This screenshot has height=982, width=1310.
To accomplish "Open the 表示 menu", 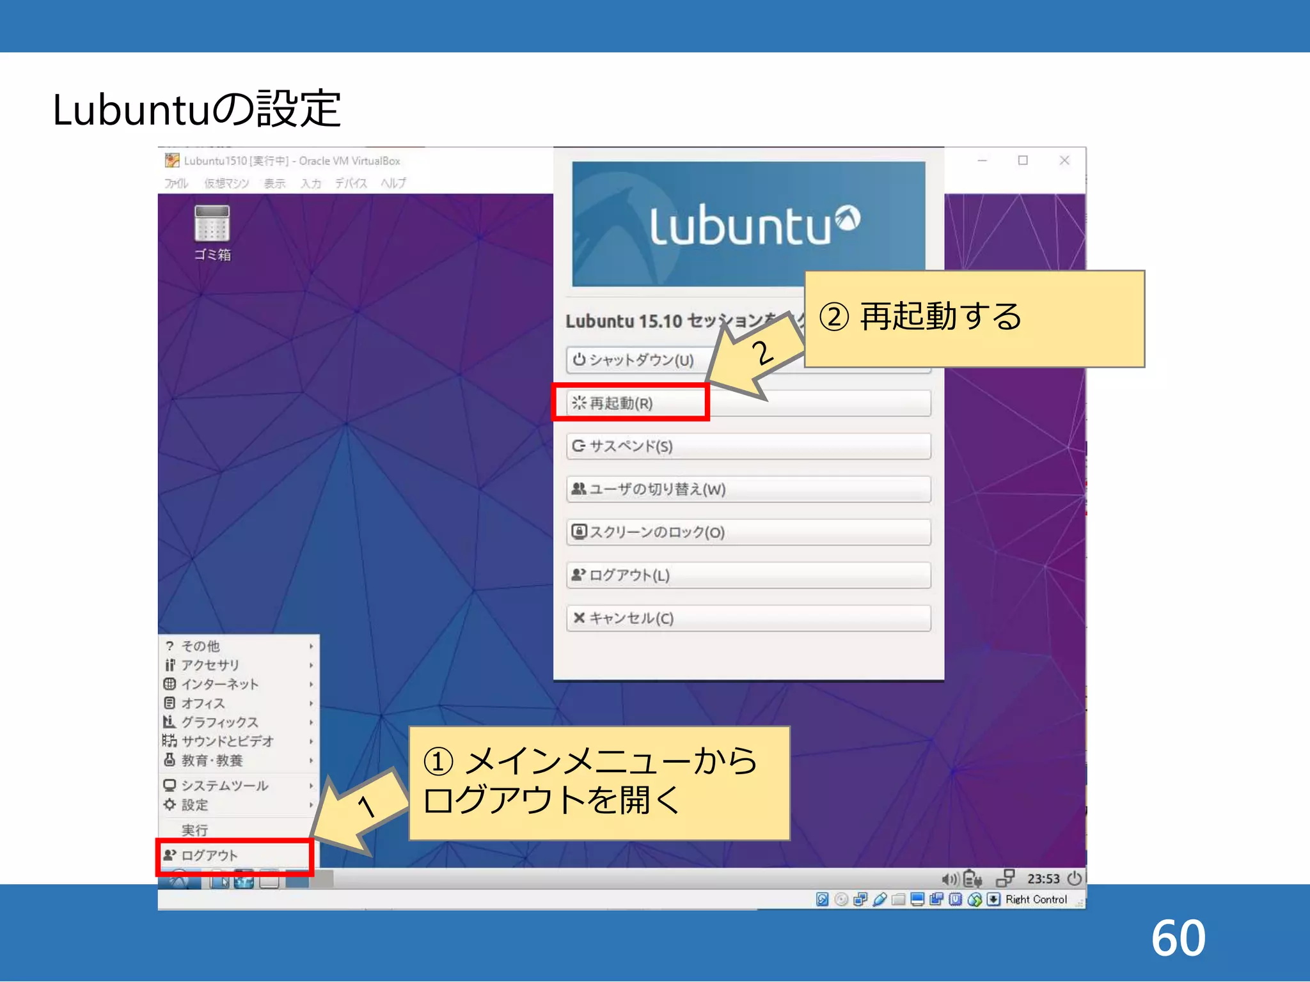I will tap(274, 183).
